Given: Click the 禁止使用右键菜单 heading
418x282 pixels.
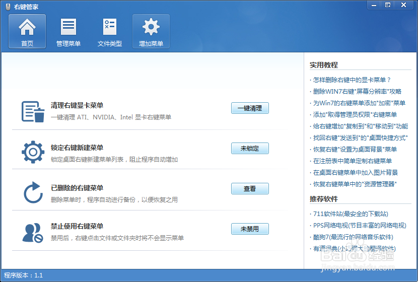Looking at the screenshot, I should (77, 226).
